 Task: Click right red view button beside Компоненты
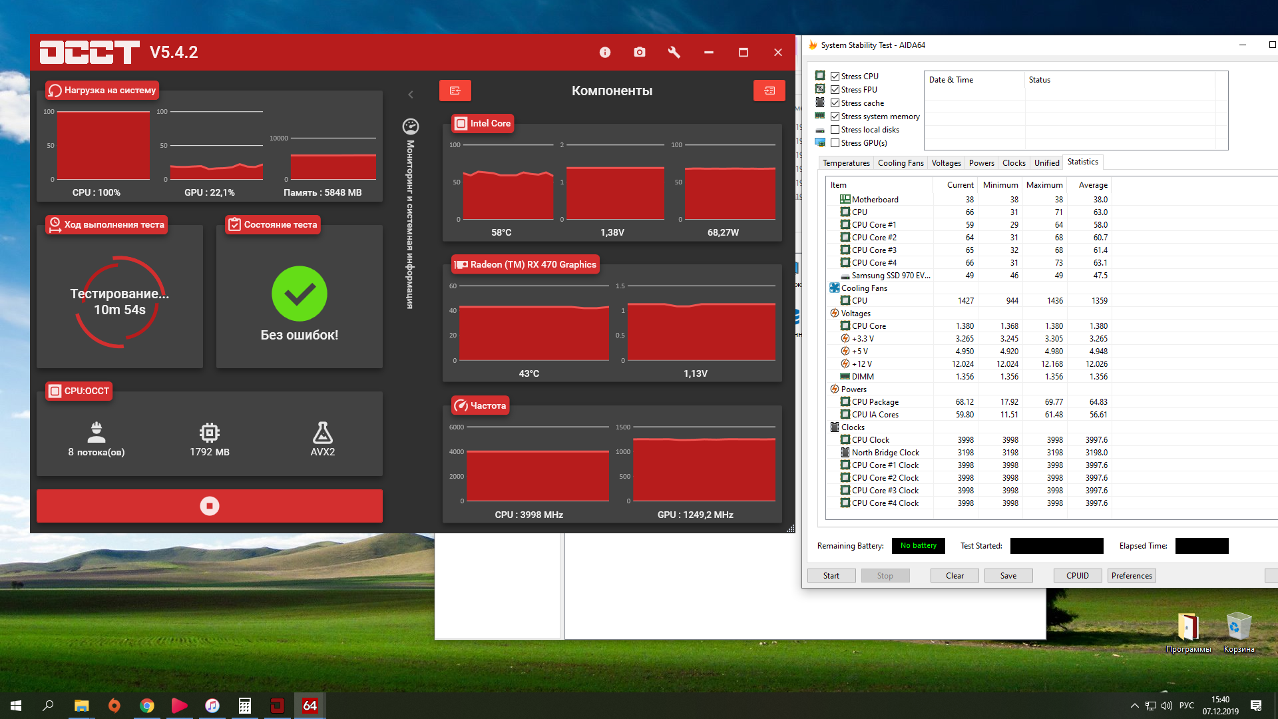769,91
